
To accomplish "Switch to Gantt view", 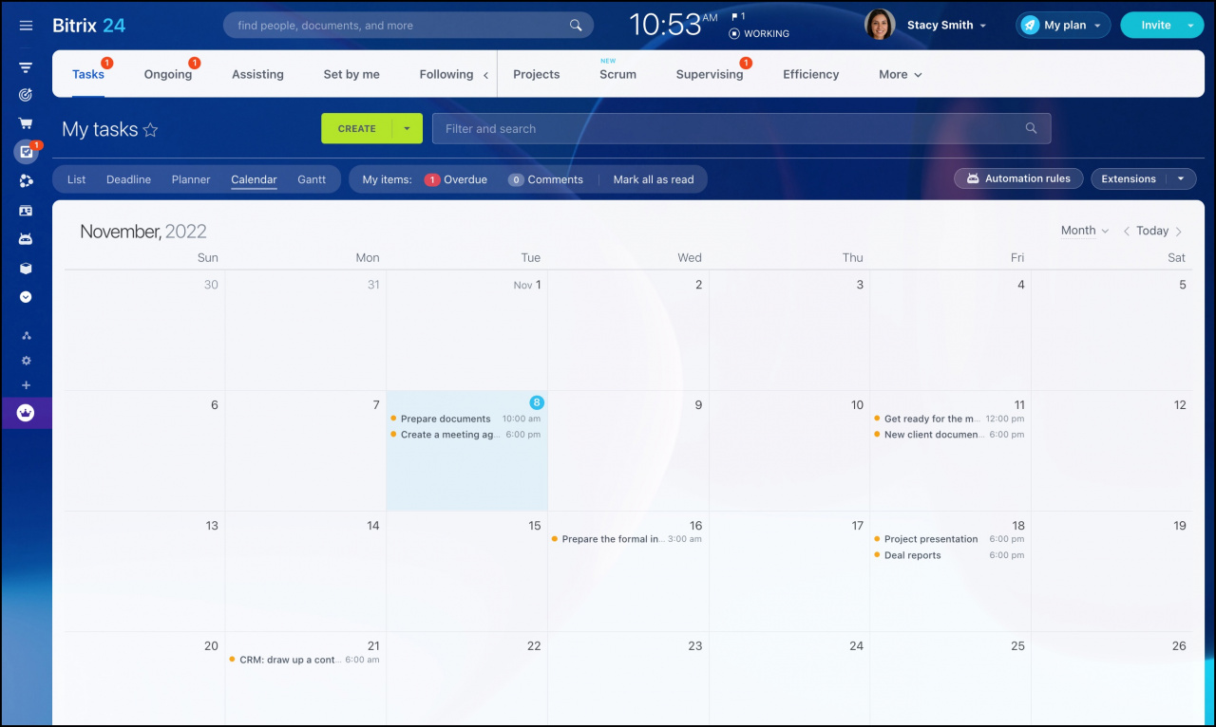I will 312,179.
